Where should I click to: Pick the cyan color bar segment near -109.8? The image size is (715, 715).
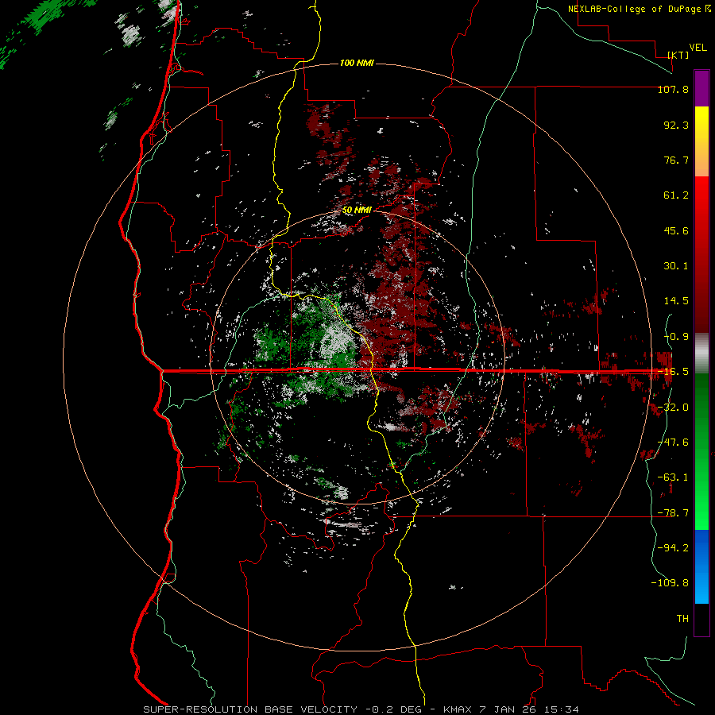tap(701, 586)
